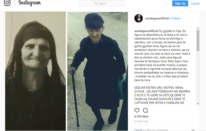Click the caption scrollbar thumb
Screen dimensions: 206x131
click(198, 41)
